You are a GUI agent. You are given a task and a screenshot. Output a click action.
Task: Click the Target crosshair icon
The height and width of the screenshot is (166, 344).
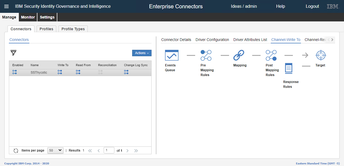[321, 55]
